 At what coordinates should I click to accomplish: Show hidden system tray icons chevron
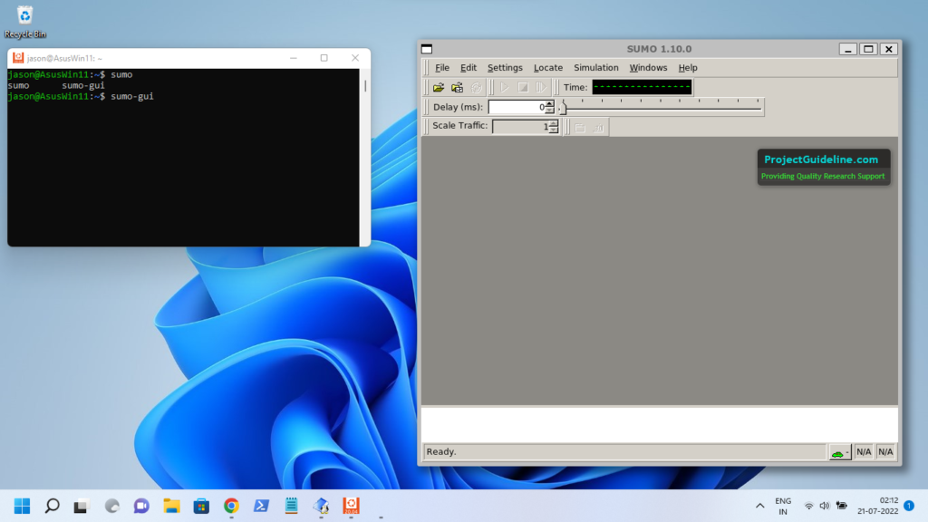point(759,506)
